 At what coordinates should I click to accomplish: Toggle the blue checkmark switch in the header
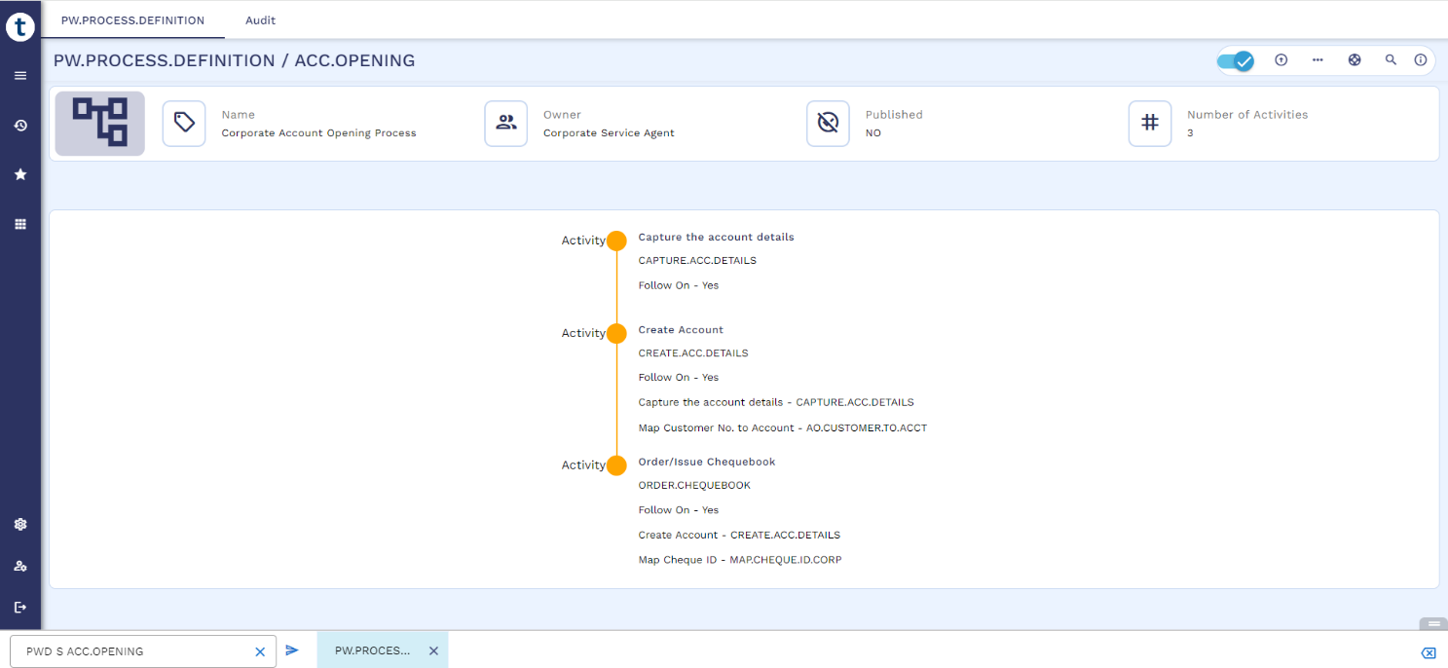1236,61
